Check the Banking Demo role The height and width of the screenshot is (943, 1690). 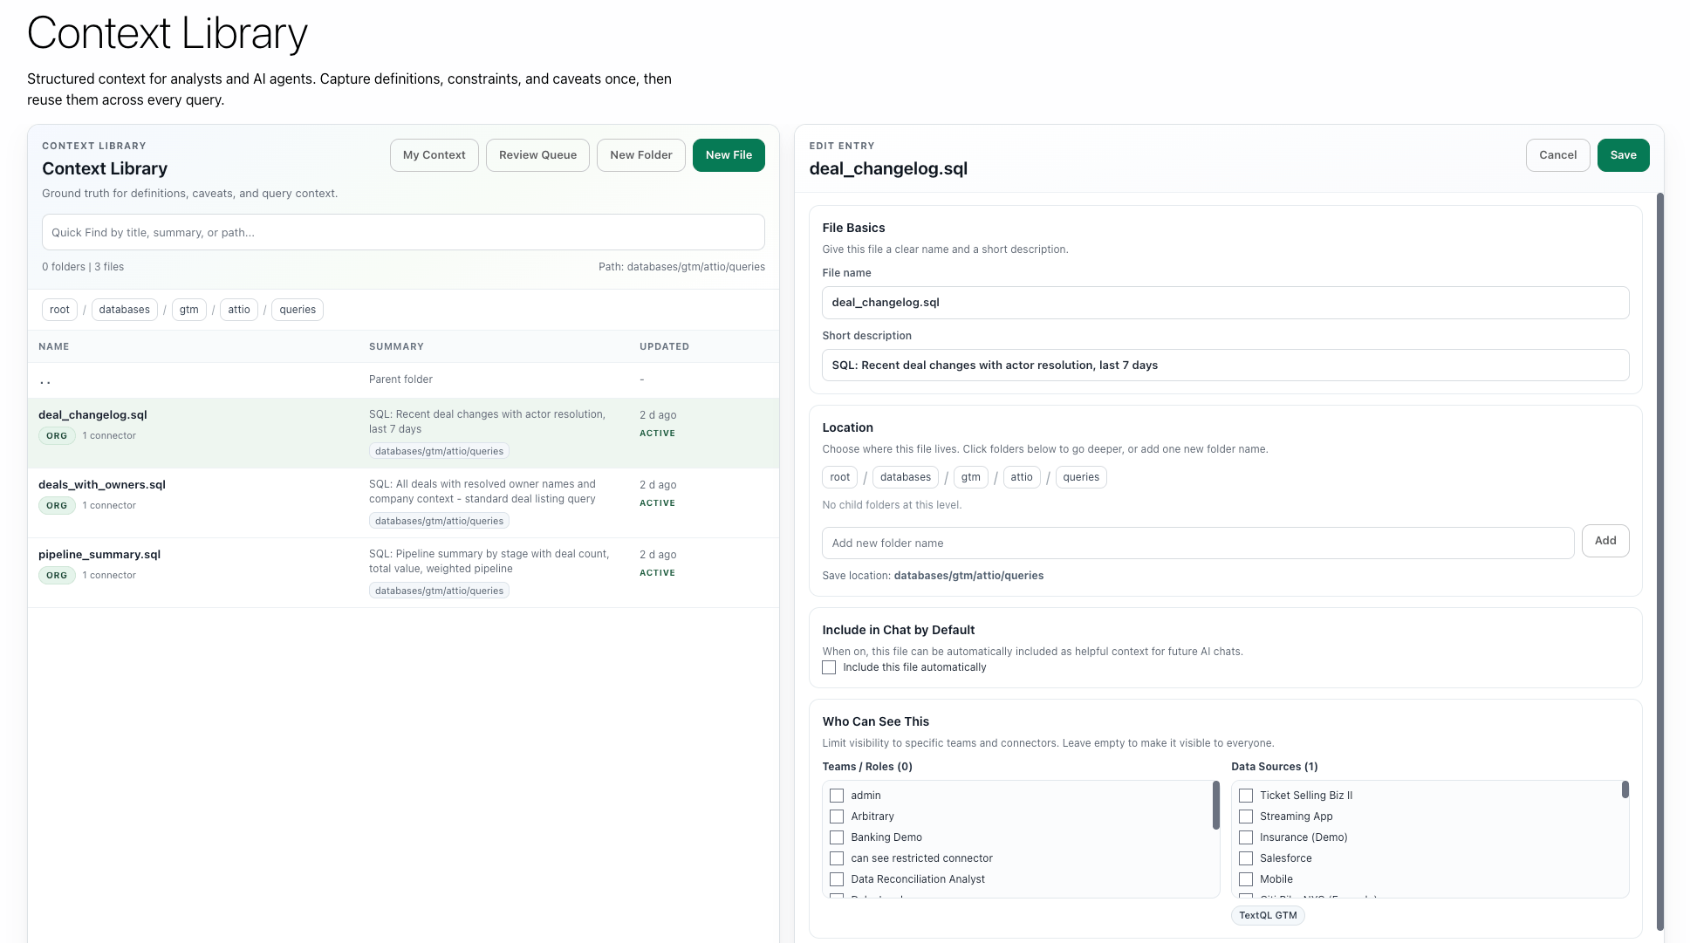pos(837,837)
